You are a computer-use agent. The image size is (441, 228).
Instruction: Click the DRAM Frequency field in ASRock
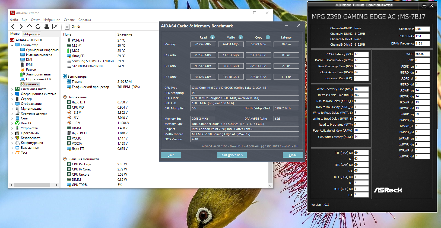pyautogui.click(x=422, y=43)
